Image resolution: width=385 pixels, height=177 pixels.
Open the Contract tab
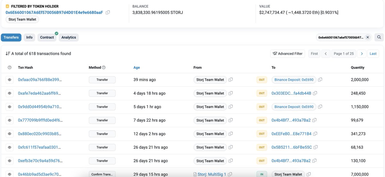(x=47, y=37)
